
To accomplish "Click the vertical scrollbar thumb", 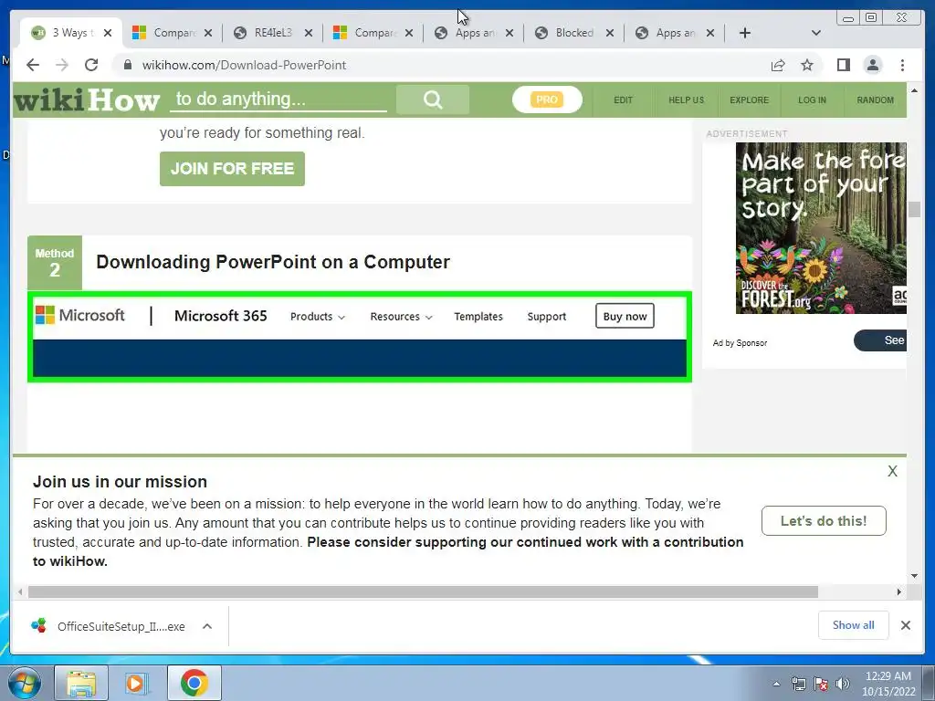I will point(914,209).
